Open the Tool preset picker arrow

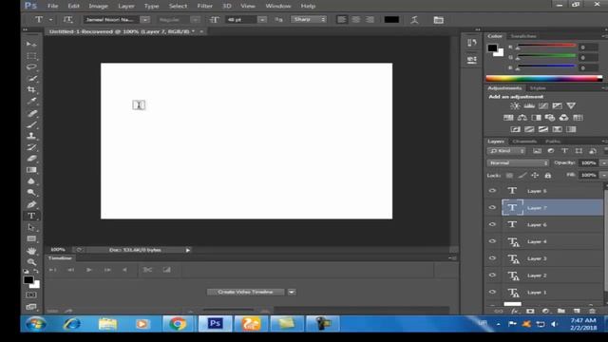tap(50, 19)
